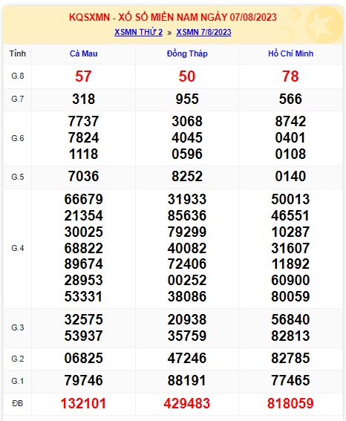Image resolution: width=346 pixels, height=421 pixels.
Task: Click the KQSXMN title heading
Action: pyautogui.click(x=173, y=18)
